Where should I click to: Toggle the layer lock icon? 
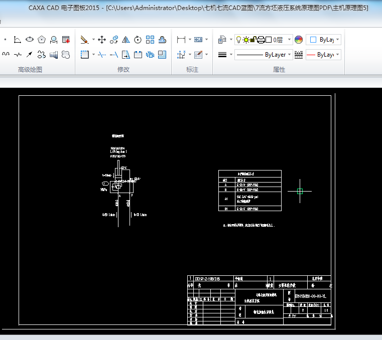pos(254,40)
